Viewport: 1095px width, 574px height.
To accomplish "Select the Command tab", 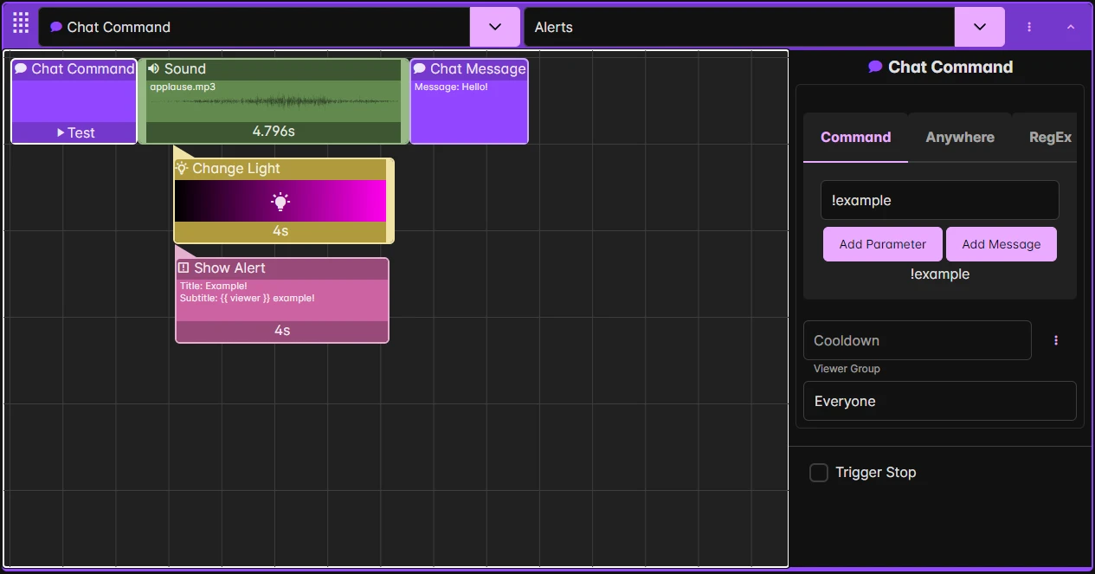I will (855, 137).
